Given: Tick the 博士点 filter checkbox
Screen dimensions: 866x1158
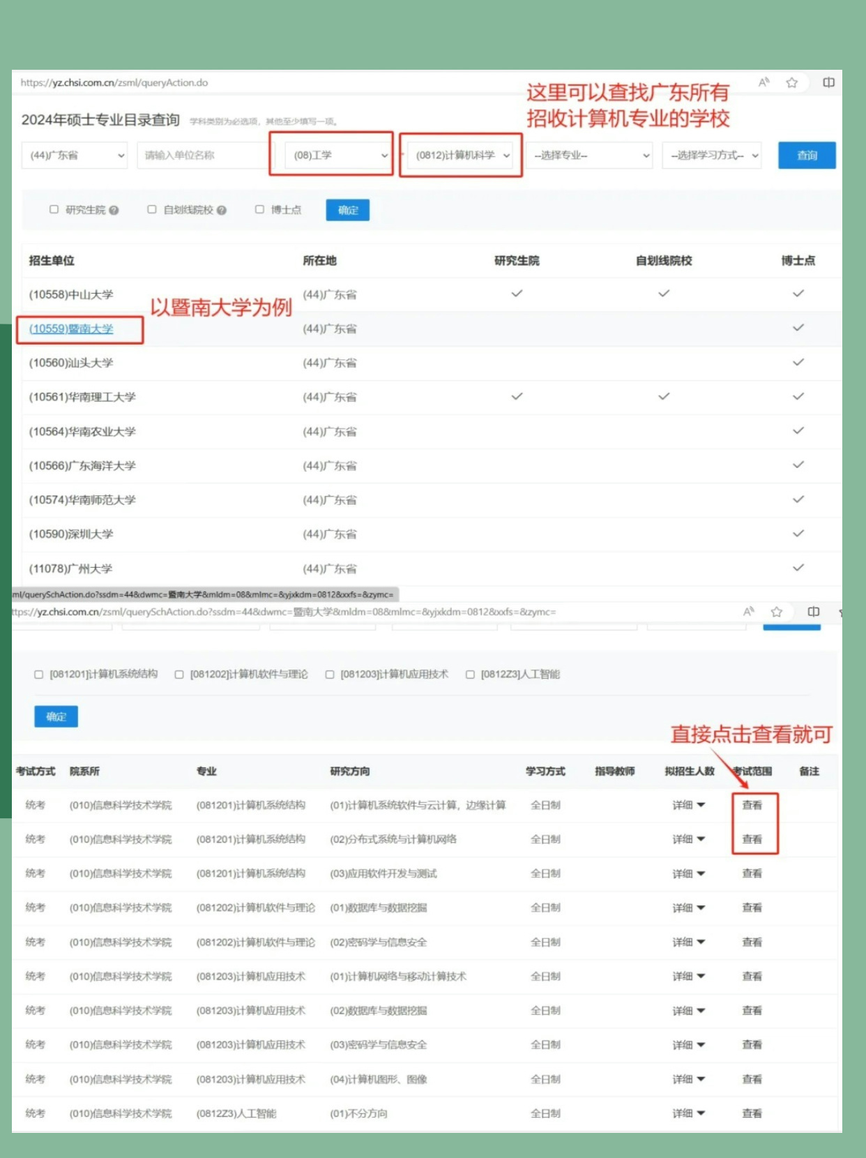Looking at the screenshot, I should (x=259, y=209).
